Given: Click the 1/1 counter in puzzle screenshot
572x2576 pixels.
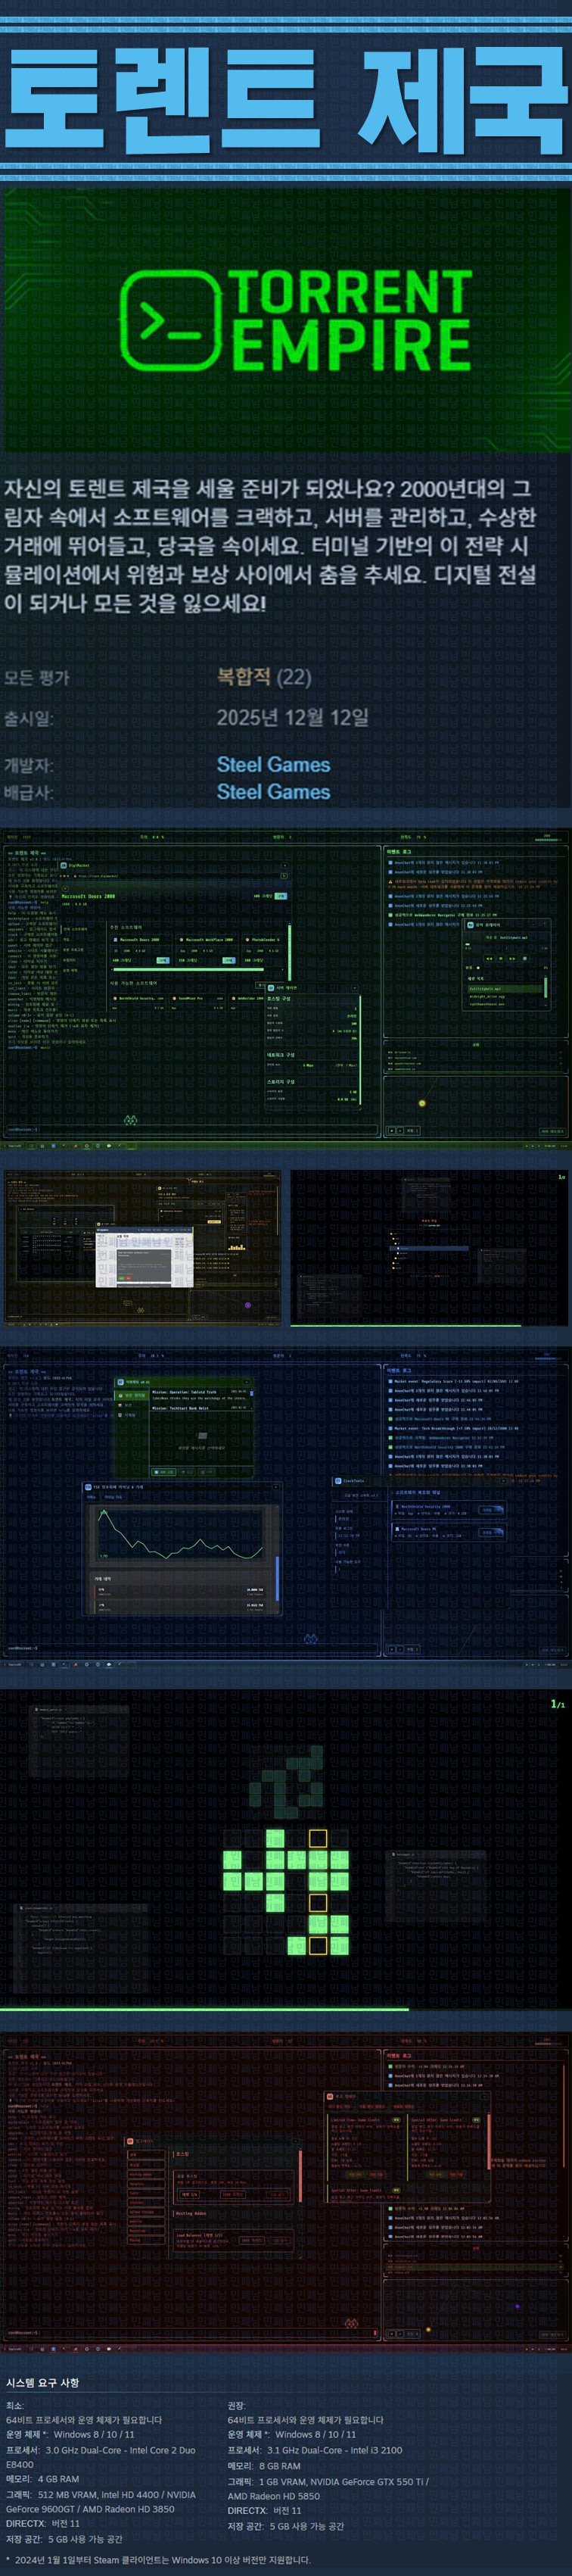Looking at the screenshot, I should coord(557,1704).
